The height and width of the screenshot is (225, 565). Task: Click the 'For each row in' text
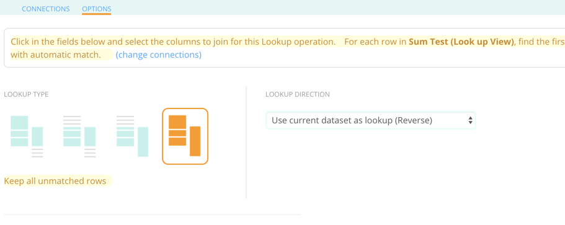click(x=375, y=42)
